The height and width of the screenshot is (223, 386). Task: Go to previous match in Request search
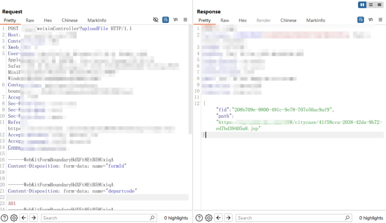click(x=24, y=218)
